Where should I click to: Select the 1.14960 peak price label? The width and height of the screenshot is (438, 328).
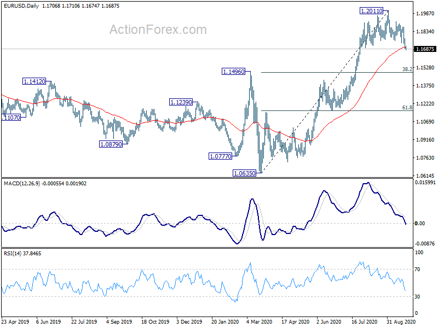click(234, 72)
